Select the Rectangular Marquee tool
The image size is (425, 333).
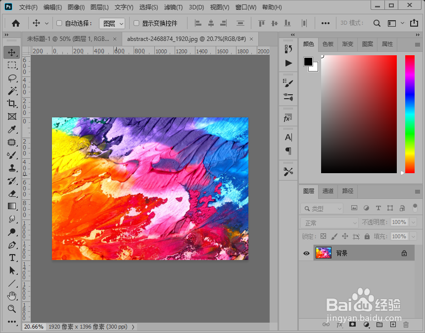12,65
